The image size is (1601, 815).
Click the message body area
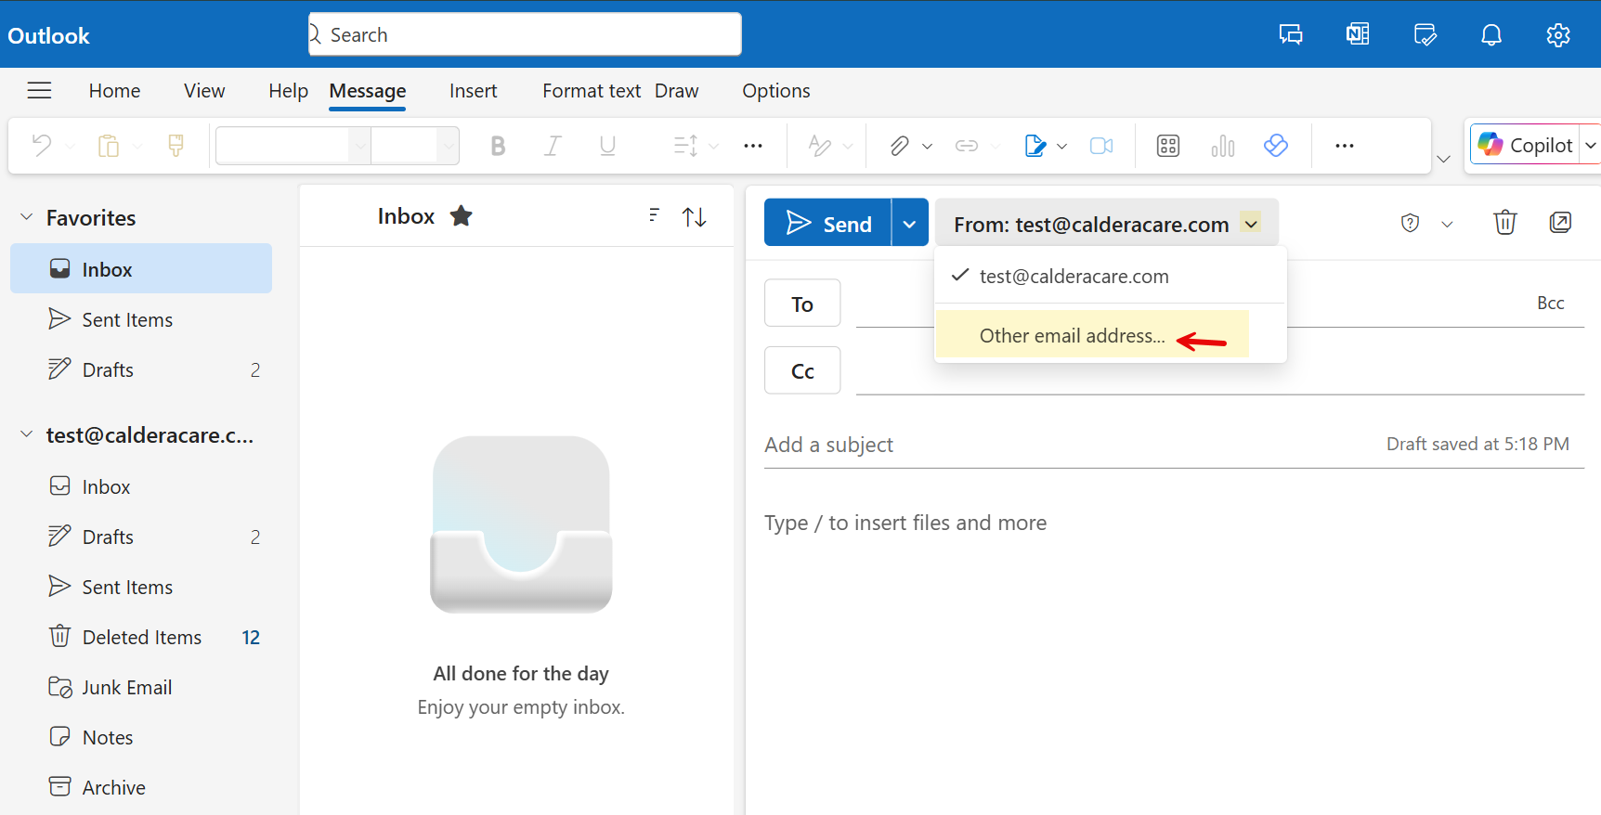point(1174,650)
